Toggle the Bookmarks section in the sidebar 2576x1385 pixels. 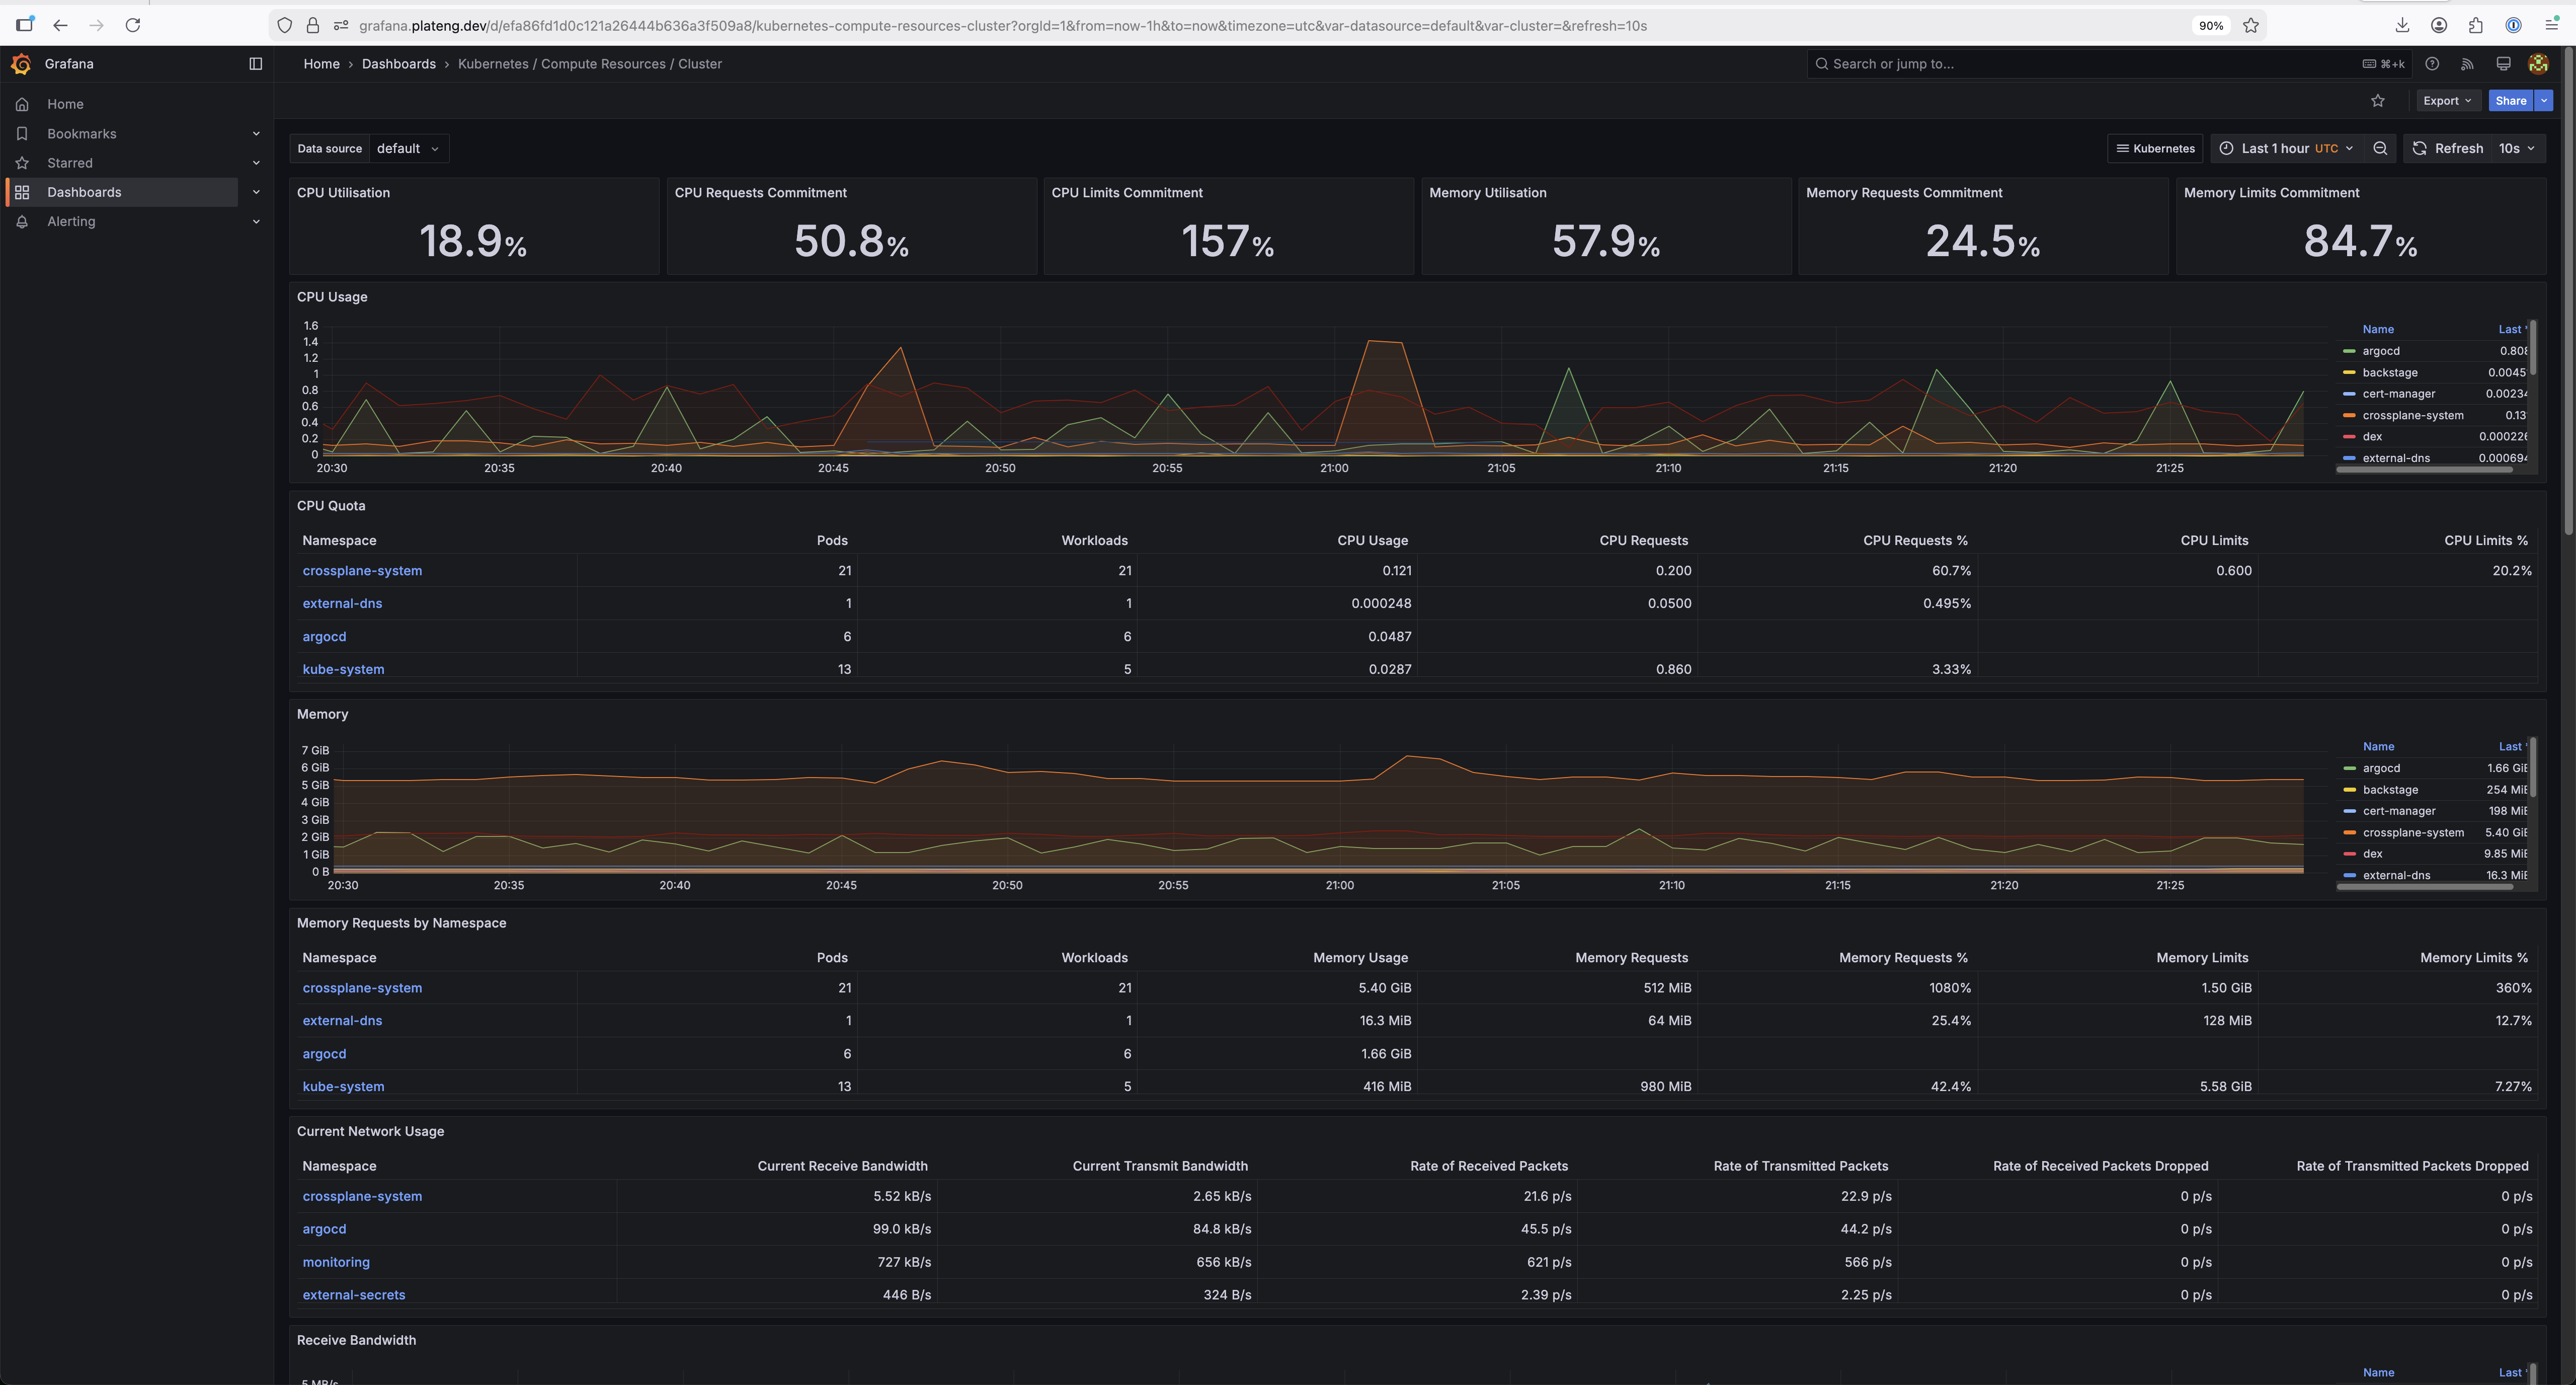(x=256, y=133)
